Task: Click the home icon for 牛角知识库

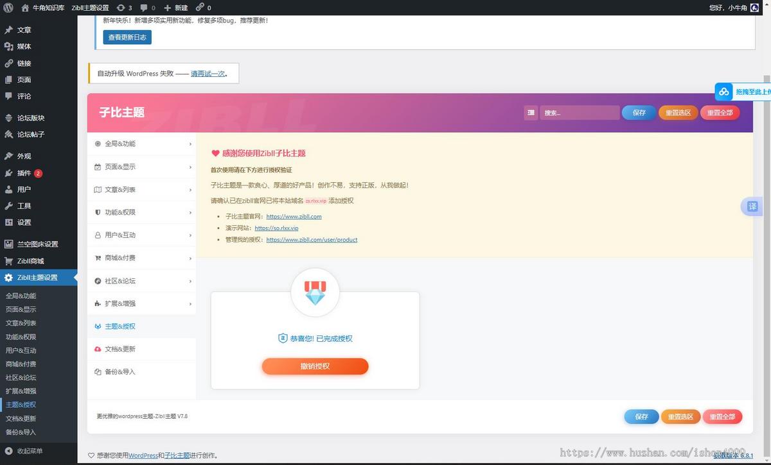Action: point(25,8)
